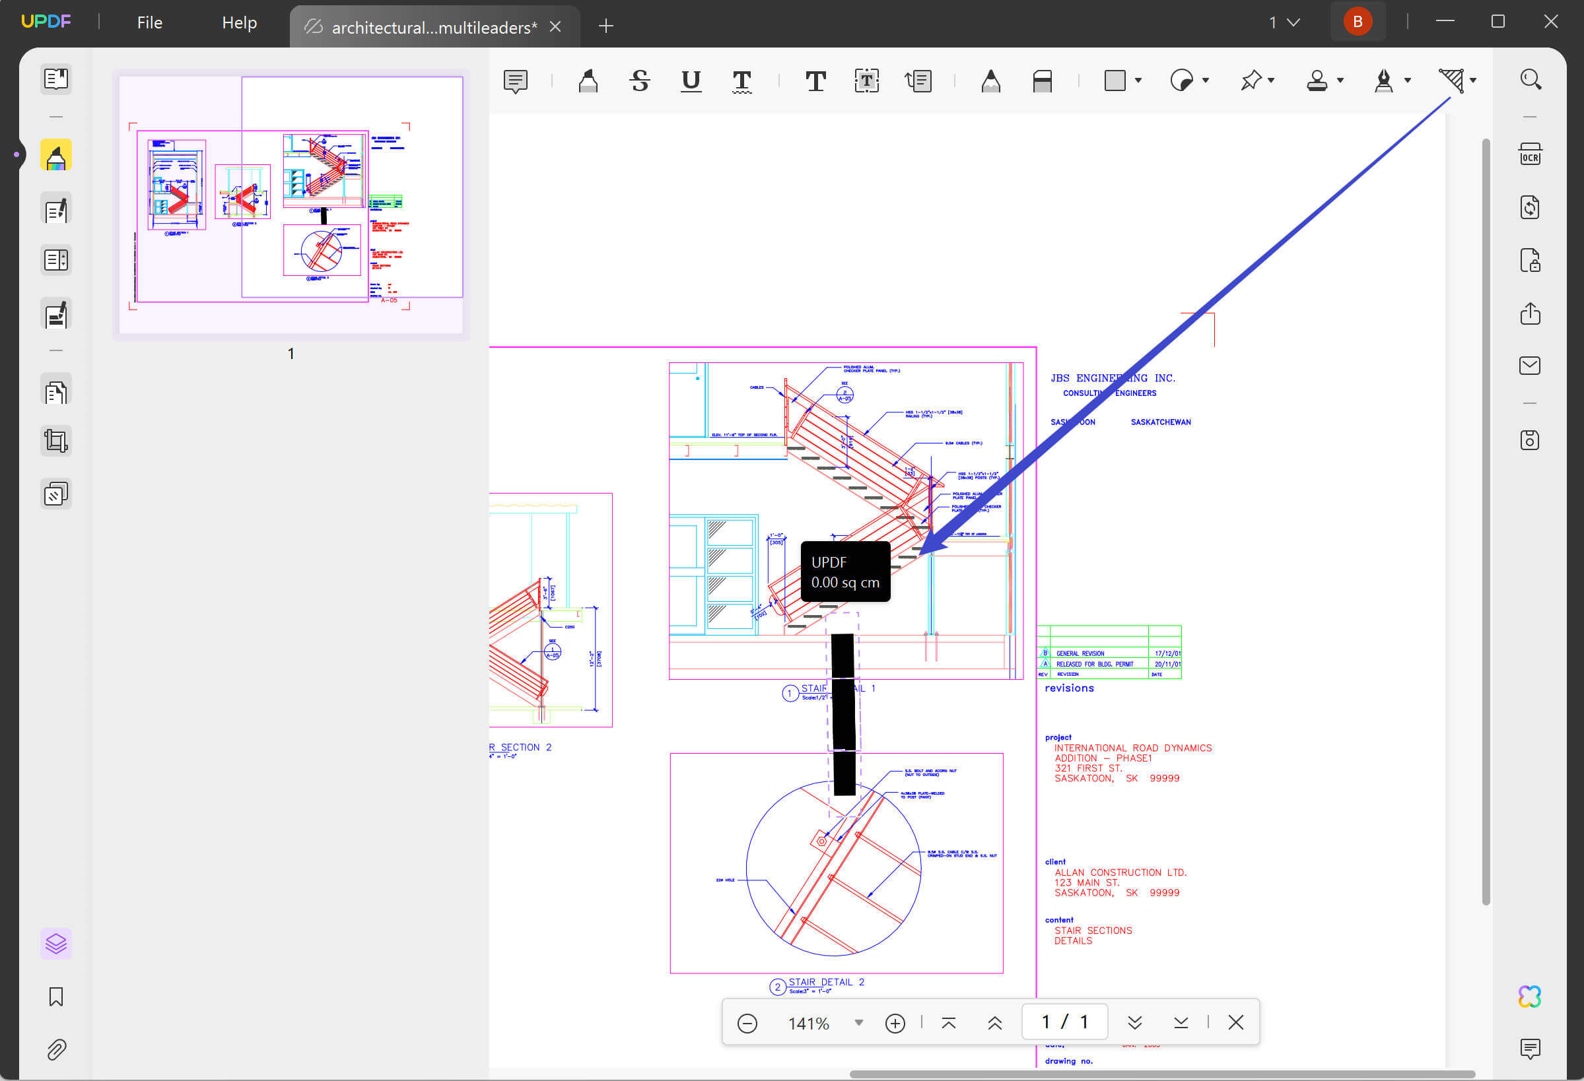The height and width of the screenshot is (1081, 1584).
Task: Select the Underline tool
Action: pos(691,81)
